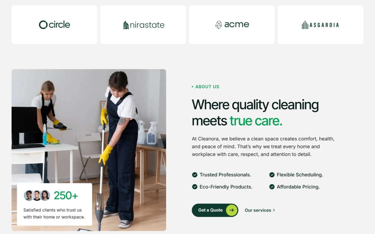Click the Flexible Scheduling check mark
The image size is (375, 234).
(272, 175)
